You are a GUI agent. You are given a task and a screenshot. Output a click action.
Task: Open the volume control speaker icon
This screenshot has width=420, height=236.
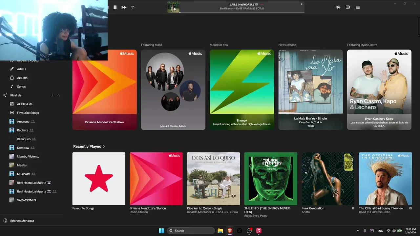pyautogui.click(x=338, y=7)
